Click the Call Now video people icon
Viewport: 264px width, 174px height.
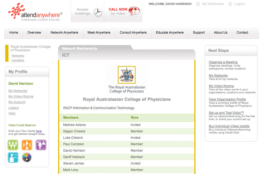tap(134, 11)
